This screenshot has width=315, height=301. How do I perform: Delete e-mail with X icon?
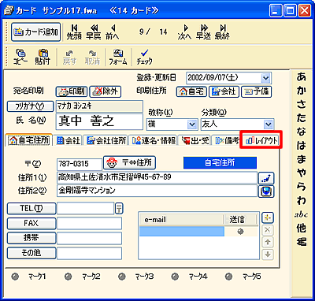(x=268, y=230)
